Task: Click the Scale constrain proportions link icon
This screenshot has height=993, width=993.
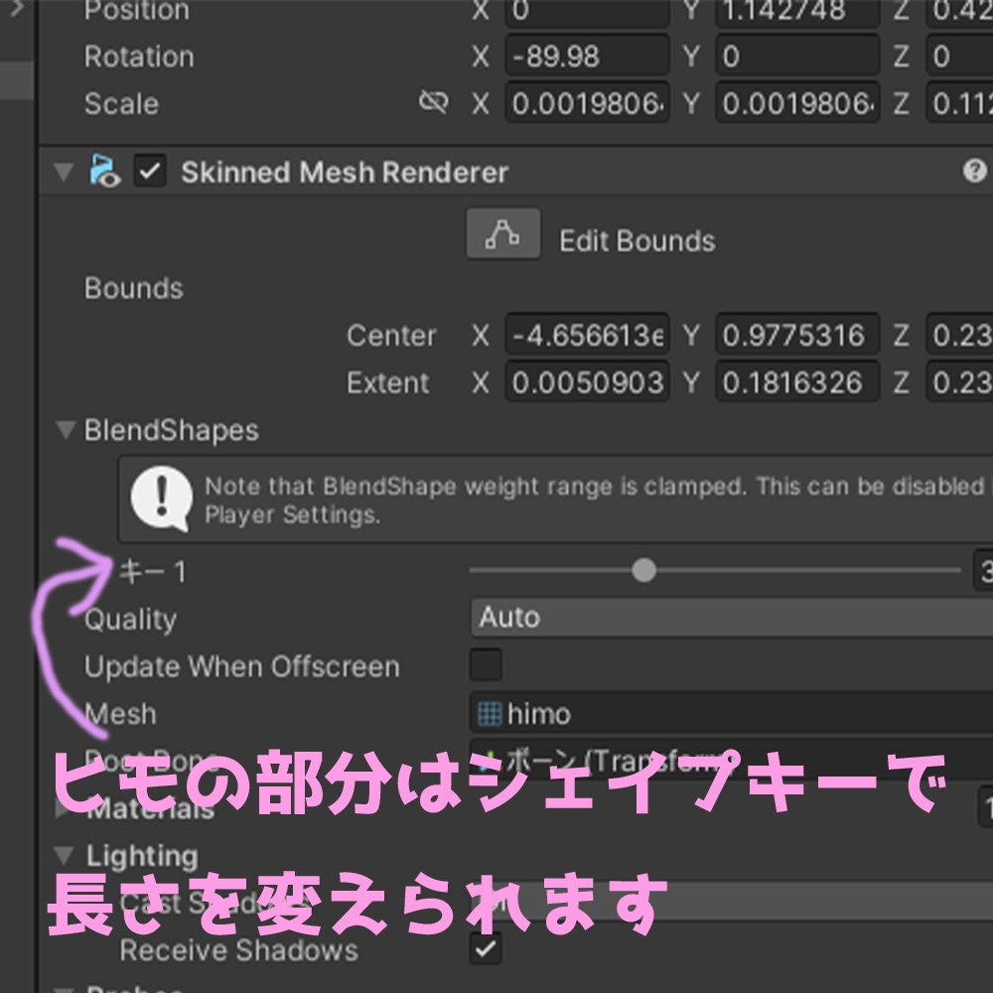Action: (435, 102)
